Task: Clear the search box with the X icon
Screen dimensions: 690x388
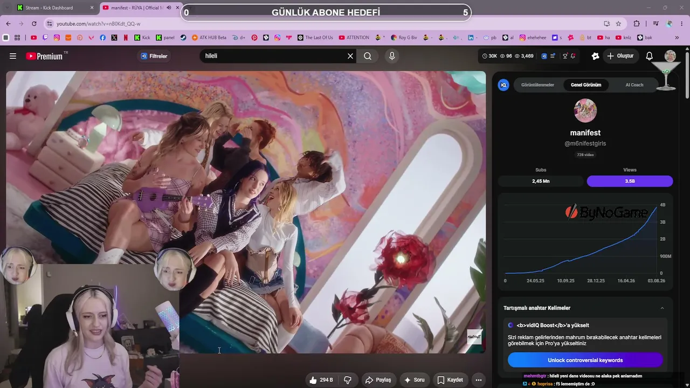Action: (x=350, y=56)
